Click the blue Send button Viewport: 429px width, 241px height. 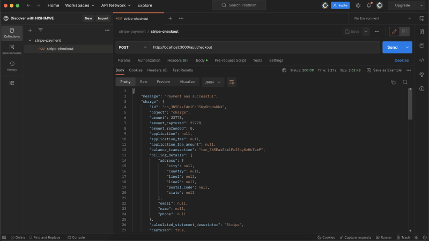pyautogui.click(x=393, y=47)
